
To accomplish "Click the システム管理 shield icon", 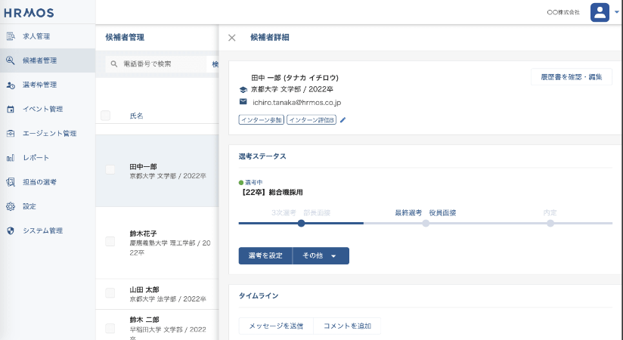I will click(11, 230).
